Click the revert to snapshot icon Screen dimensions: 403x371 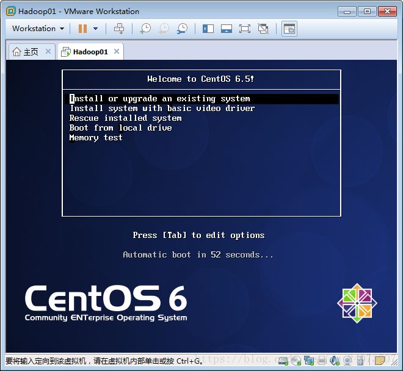(164, 29)
